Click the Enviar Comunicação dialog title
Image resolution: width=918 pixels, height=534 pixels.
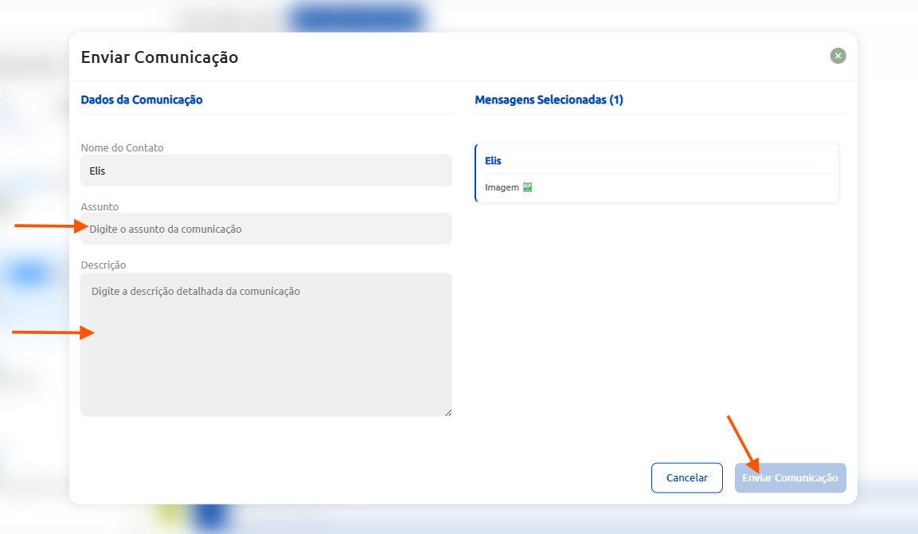pyautogui.click(x=159, y=57)
